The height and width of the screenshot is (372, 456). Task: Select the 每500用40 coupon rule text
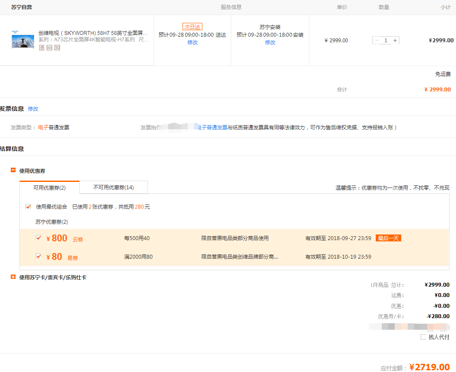click(x=137, y=238)
